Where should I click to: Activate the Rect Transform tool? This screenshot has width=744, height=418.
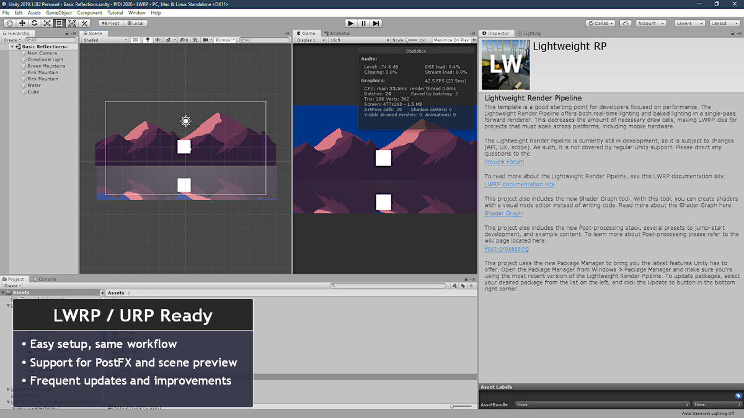[60, 23]
